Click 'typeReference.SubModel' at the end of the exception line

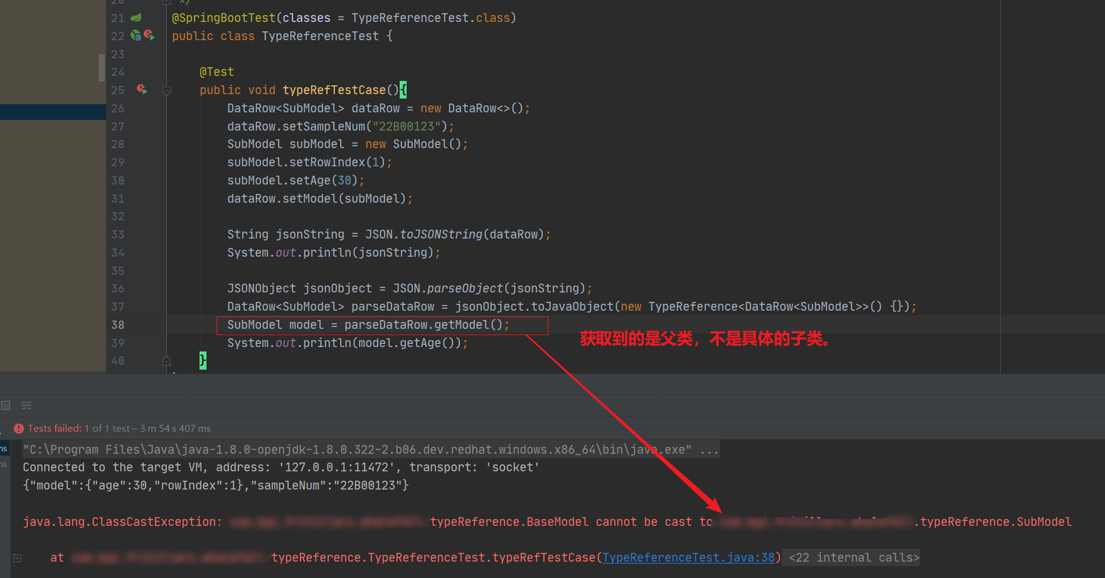pyautogui.click(x=995, y=522)
